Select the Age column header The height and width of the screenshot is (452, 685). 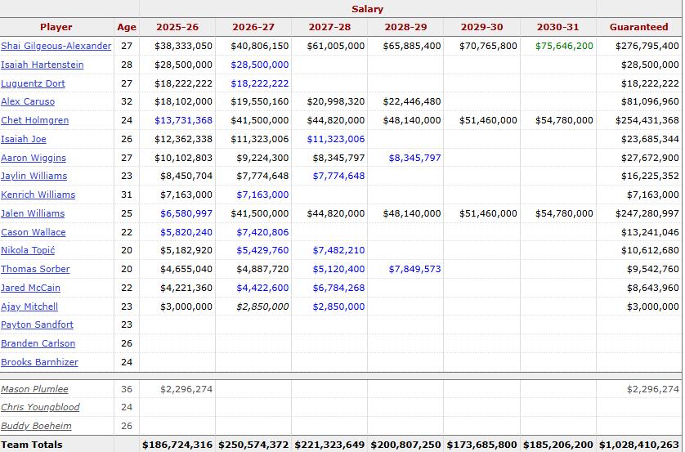click(x=127, y=27)
